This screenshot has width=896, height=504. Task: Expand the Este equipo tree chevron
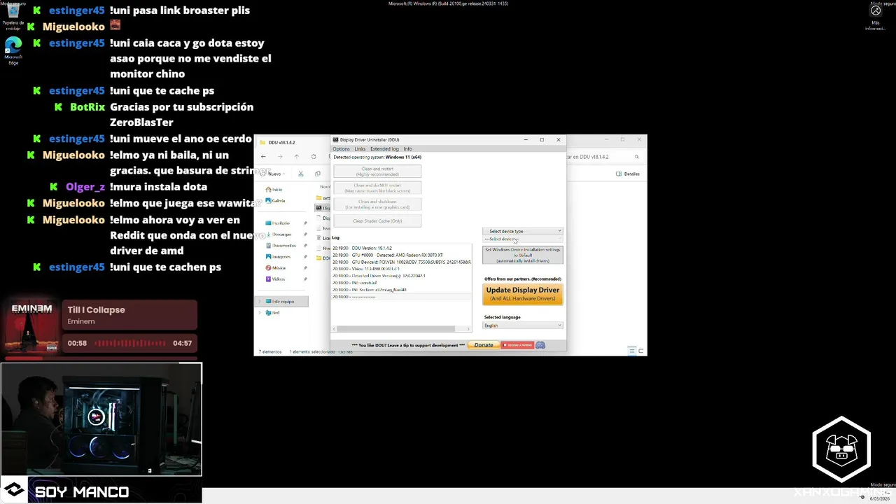[x=260, y=301]
